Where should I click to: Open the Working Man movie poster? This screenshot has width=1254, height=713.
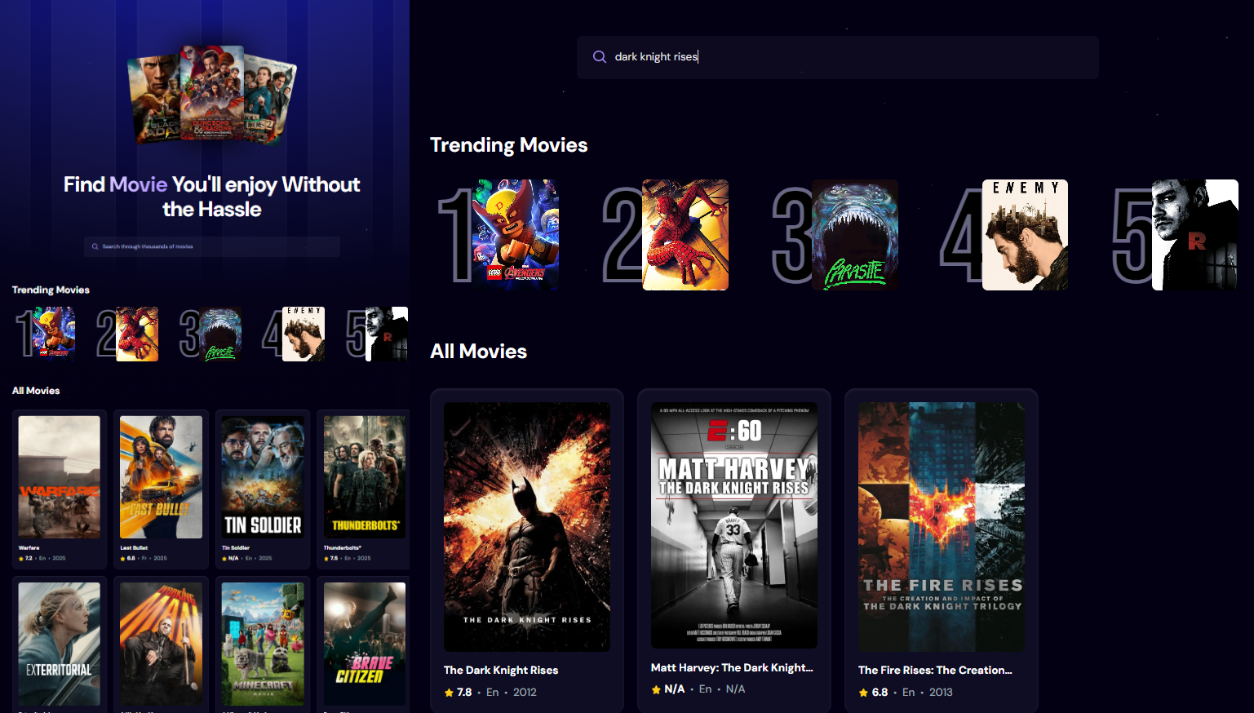click(x=161, y=644)
